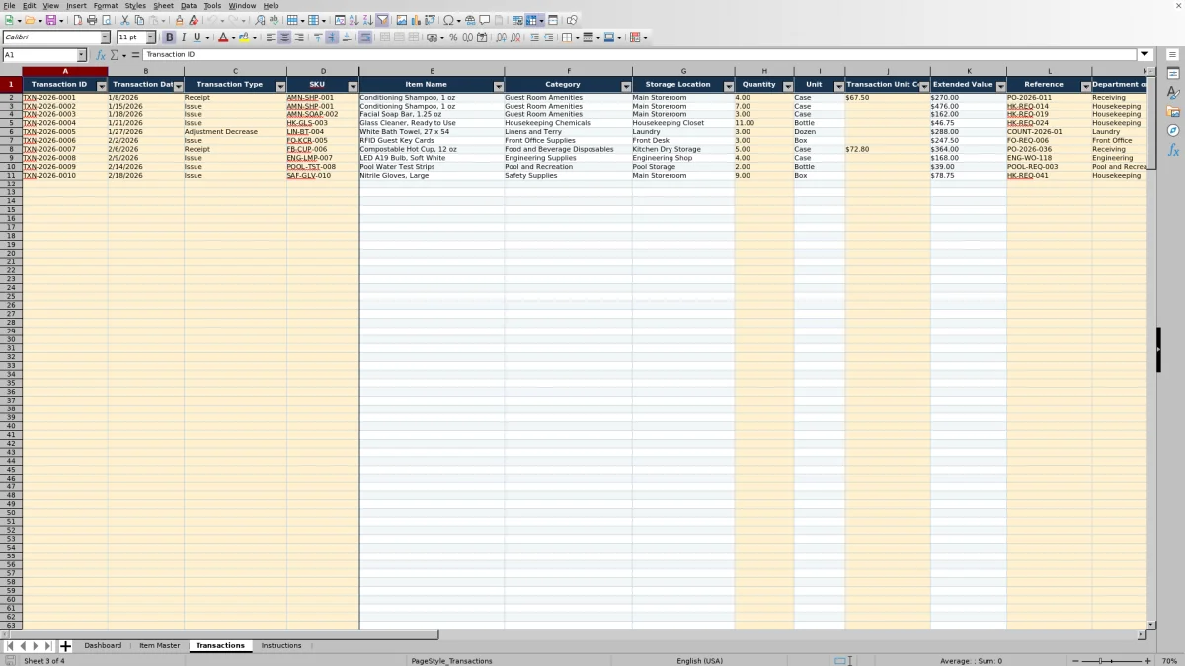Open sidebar Functions fx deck icon
The image size is (1185, 666).
tap(1173, 150)
